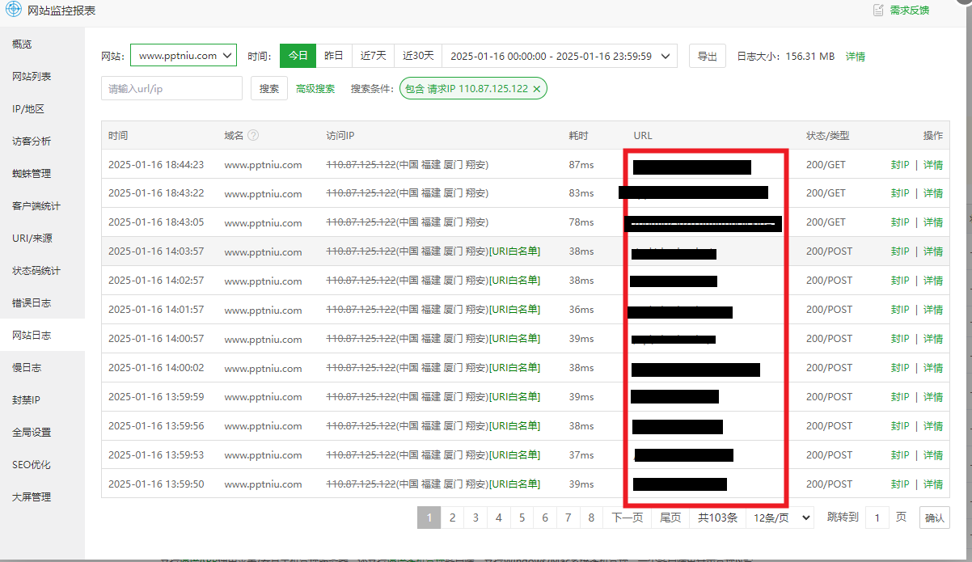Screen dimensions: 972x562
Task: Go to page 2
Action: (452, 518)
